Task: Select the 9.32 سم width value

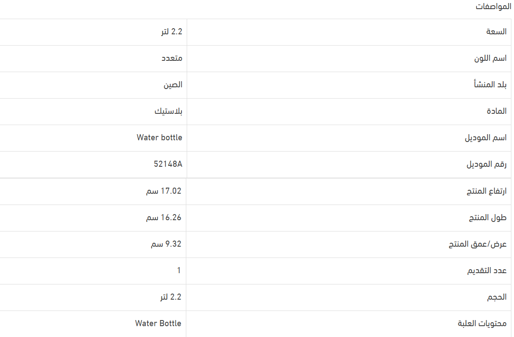Action: pos(166,244)
